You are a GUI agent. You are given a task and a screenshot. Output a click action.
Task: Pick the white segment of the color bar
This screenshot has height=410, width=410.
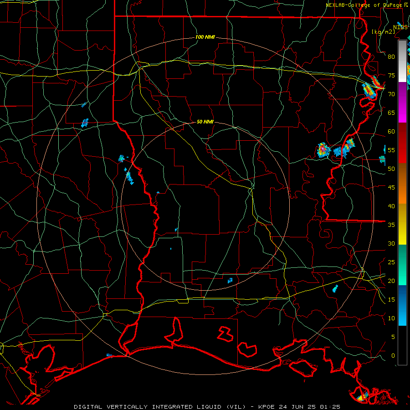[x=402, y=61]
